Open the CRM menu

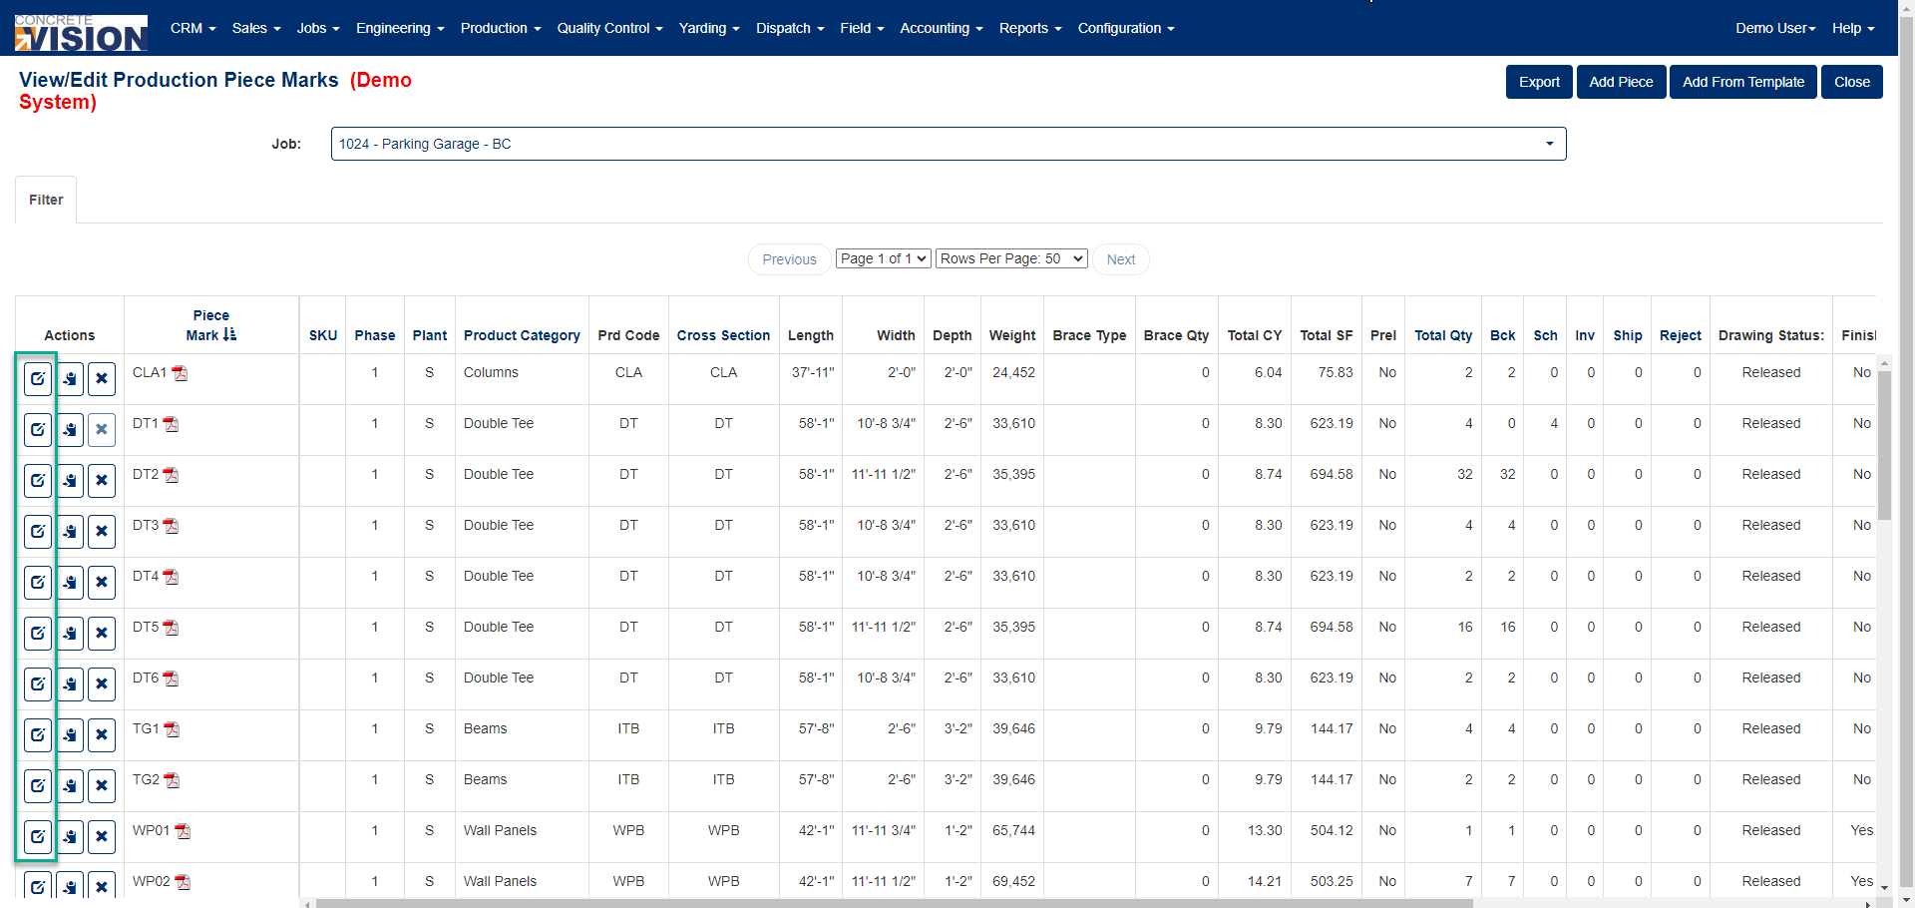coord(193,28)
